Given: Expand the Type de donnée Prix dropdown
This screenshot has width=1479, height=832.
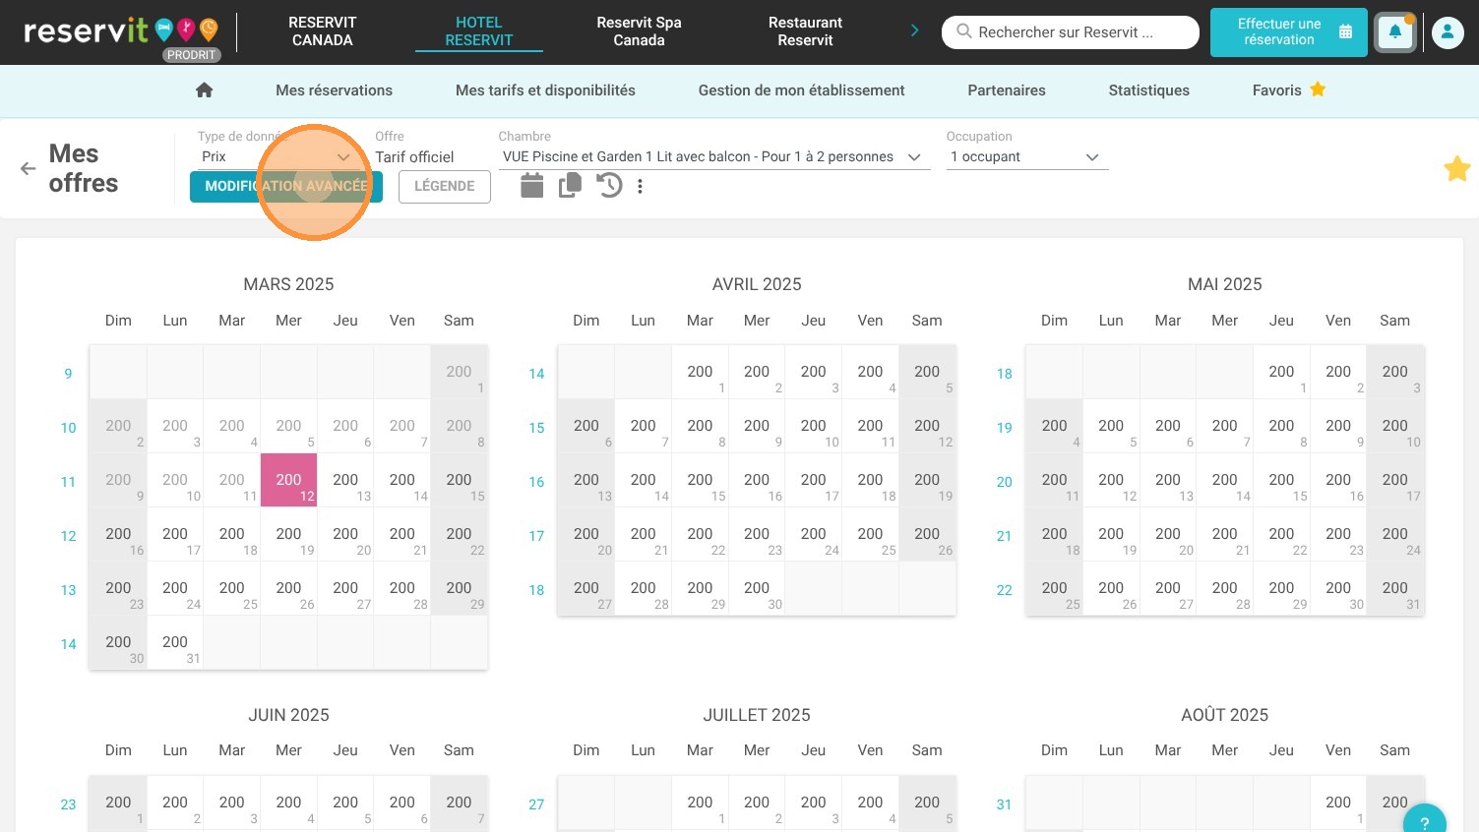Looking at the screenshot, I should click(x=275, y=157).
